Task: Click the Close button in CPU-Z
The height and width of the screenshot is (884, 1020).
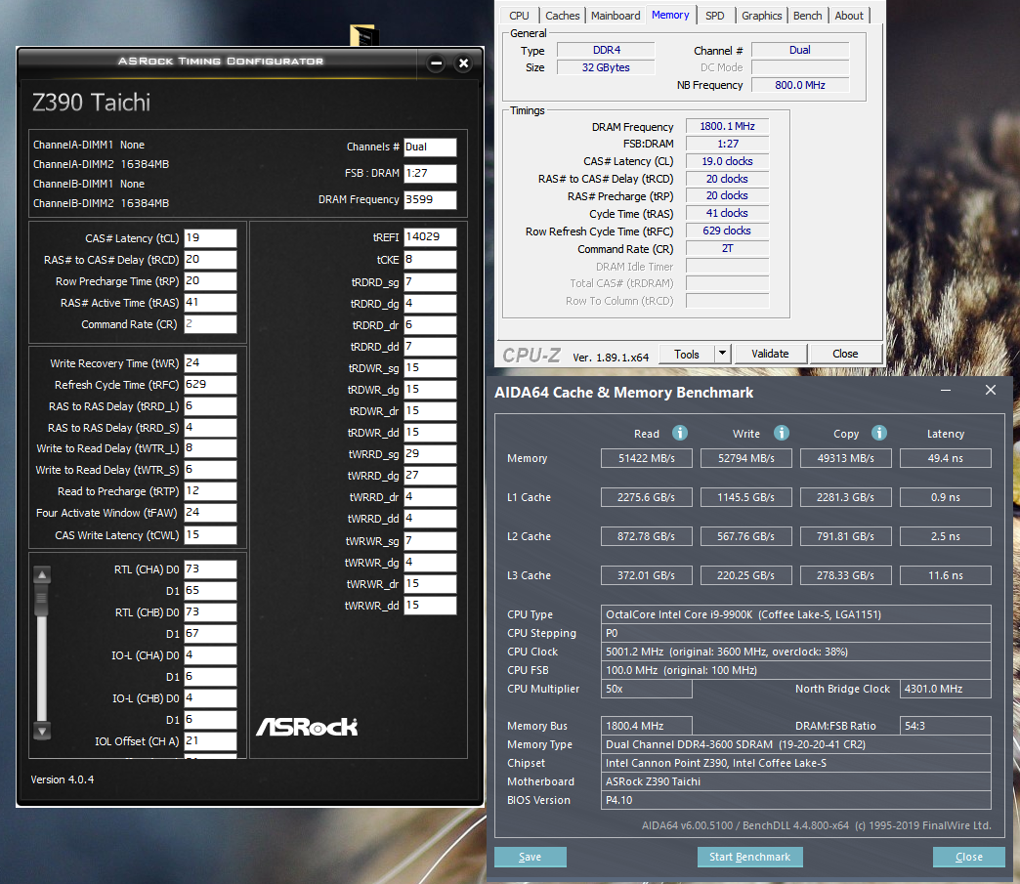Action: point(846,354)
